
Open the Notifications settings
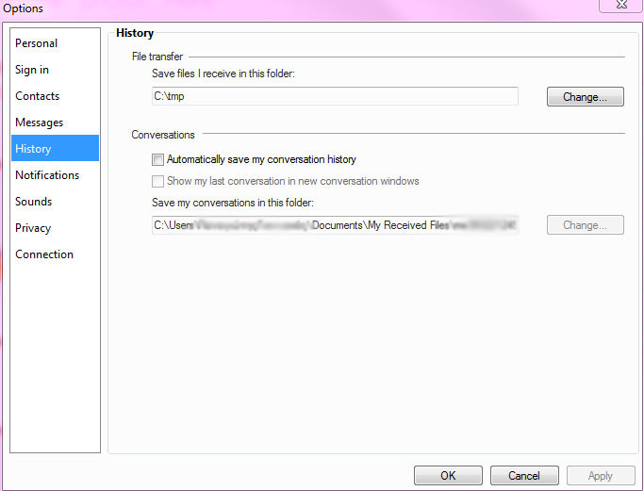point(47,175)
